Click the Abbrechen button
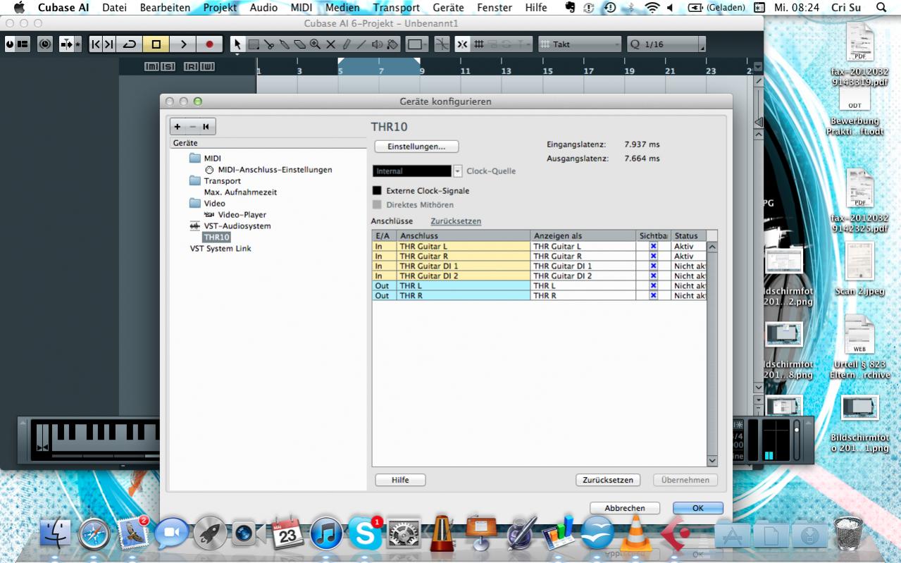 click(x=625, y=508)
